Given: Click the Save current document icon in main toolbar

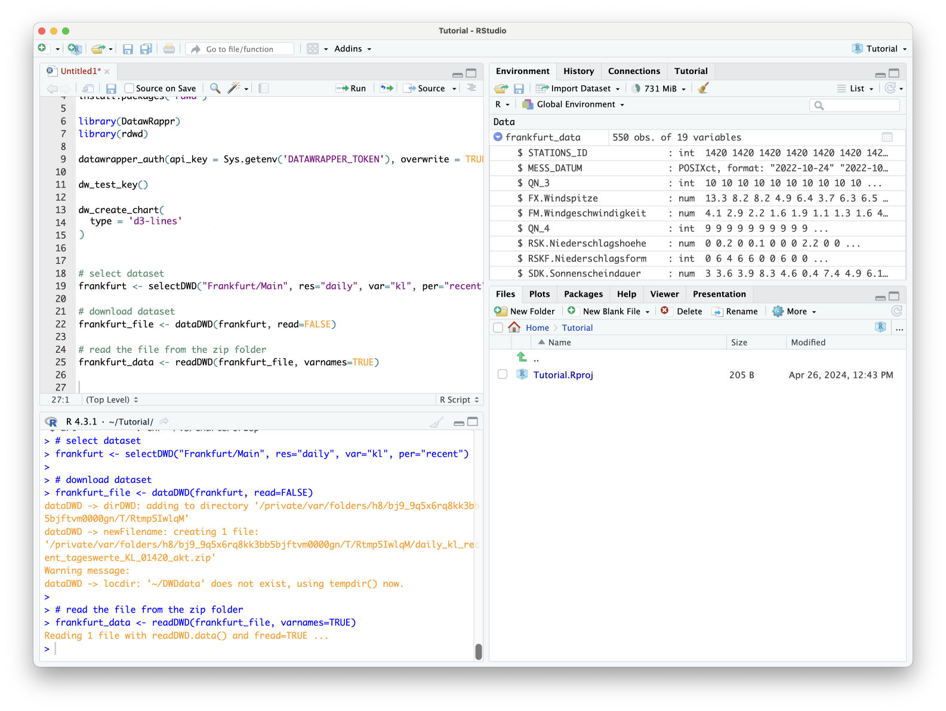Looking at the screenshot, I should point(128,49).
